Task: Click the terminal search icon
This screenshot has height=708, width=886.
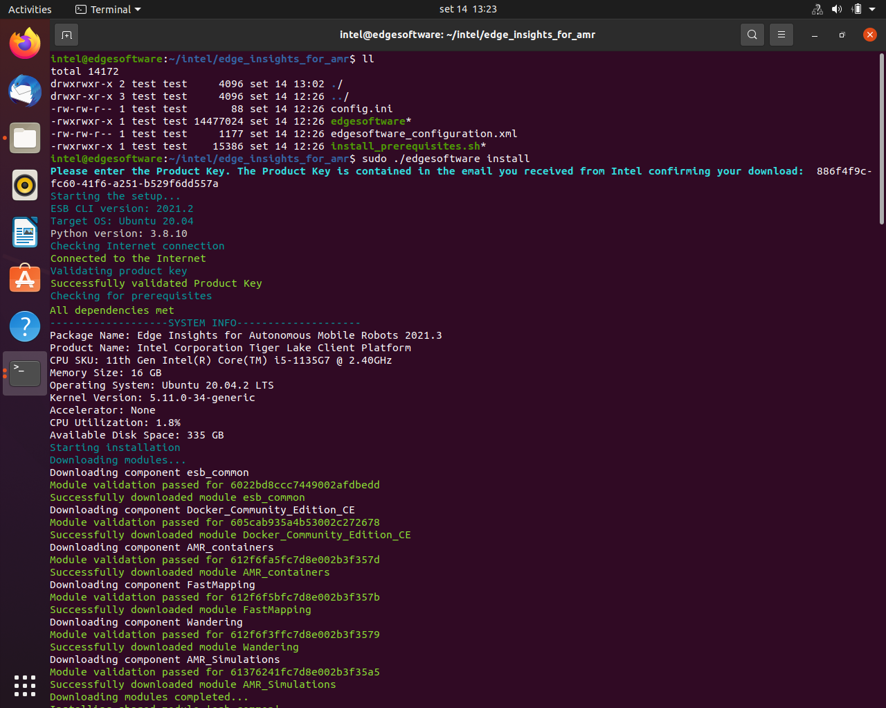Action: point(752,35)
